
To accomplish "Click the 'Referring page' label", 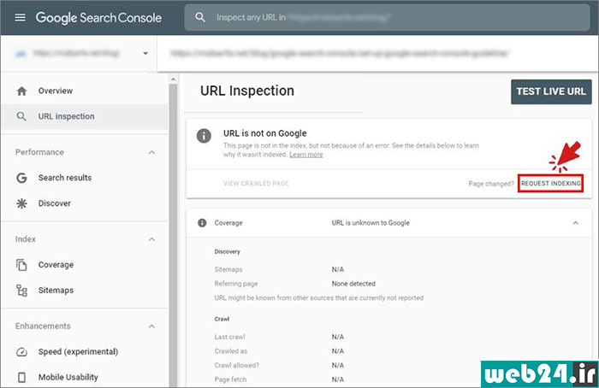I will click(236, 284).
